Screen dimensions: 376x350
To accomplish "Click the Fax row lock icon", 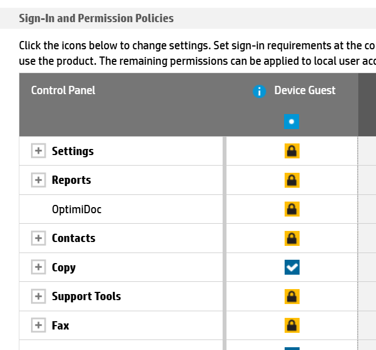I will [x=292, y=325].
